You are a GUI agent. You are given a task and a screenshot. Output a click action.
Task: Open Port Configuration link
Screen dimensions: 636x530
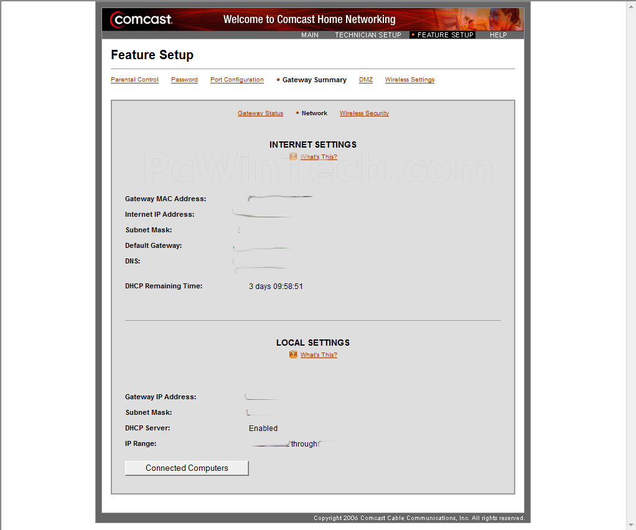point(237,80)
